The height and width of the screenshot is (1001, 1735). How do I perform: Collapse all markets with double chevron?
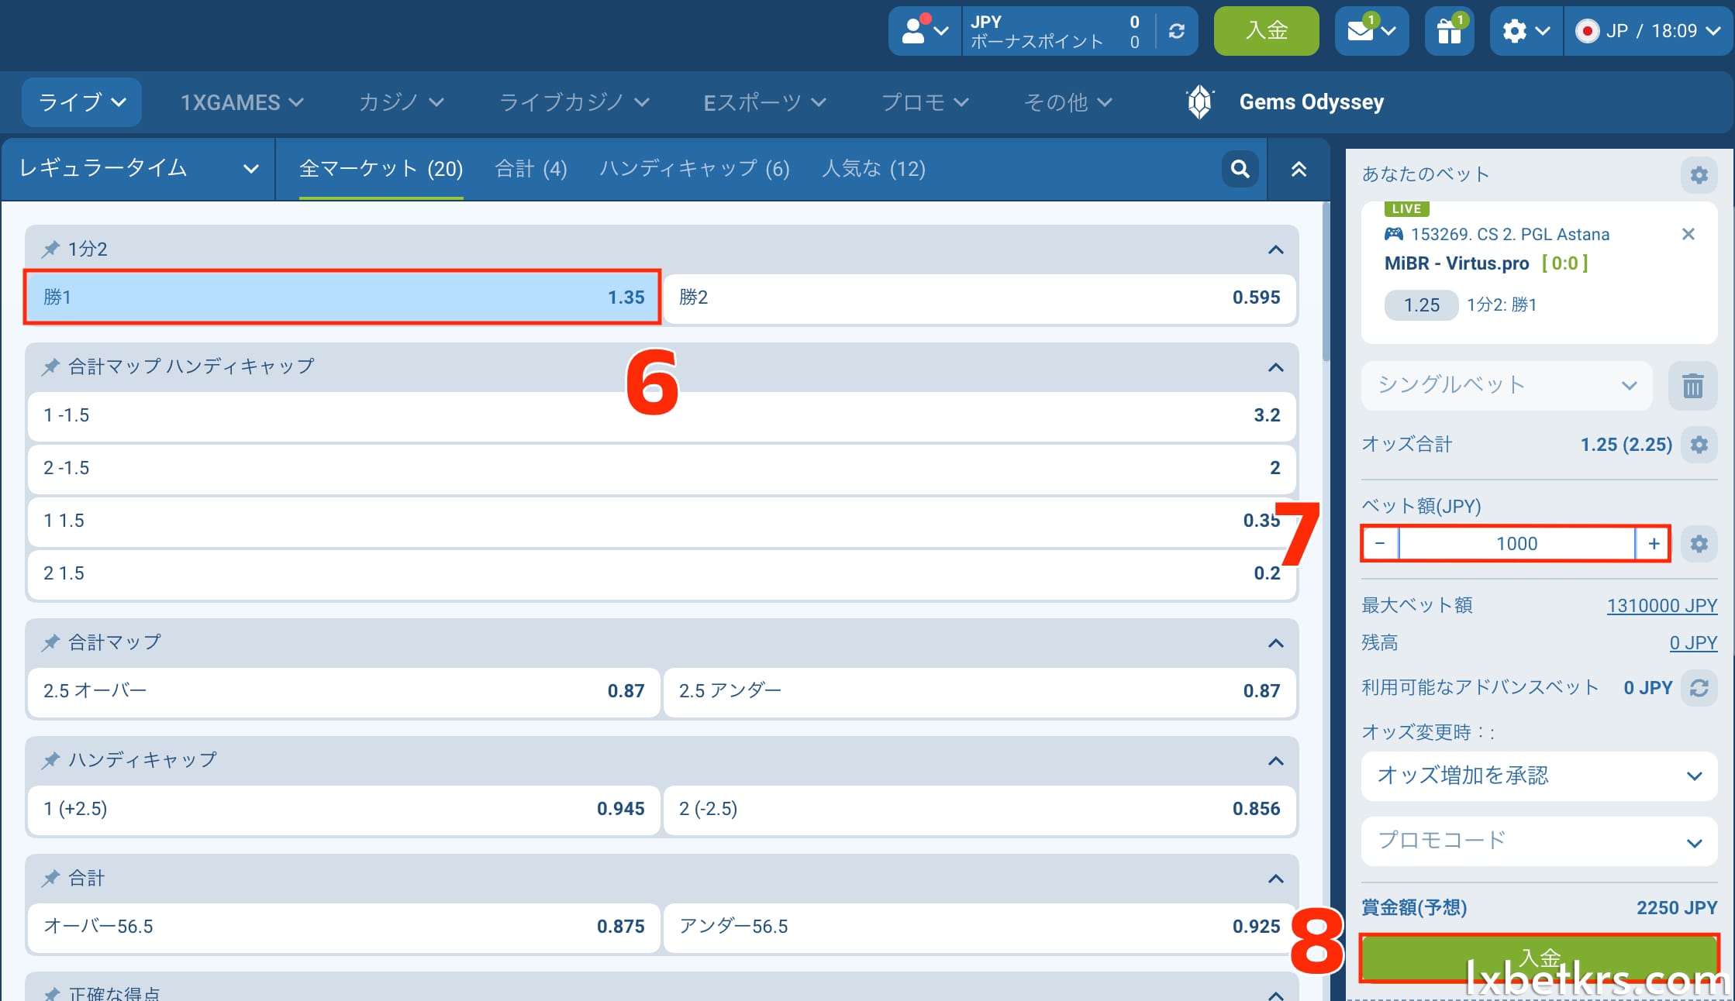click(1299, 169)
